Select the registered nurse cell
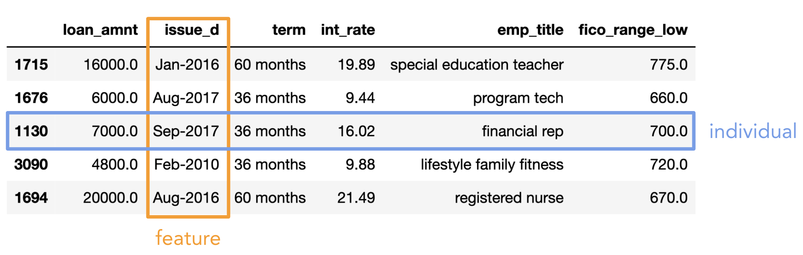This screenshot has width=803, height=255. click(509, 198)
